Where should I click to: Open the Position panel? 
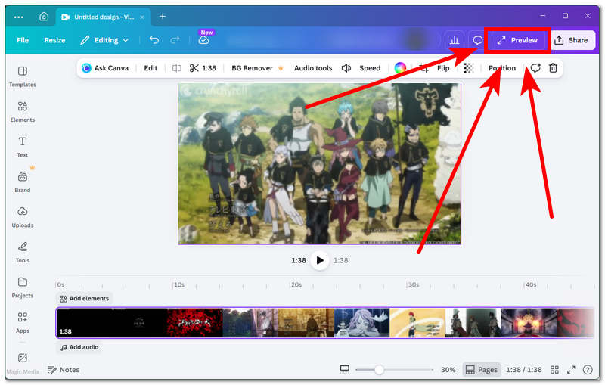pos(501,68)
